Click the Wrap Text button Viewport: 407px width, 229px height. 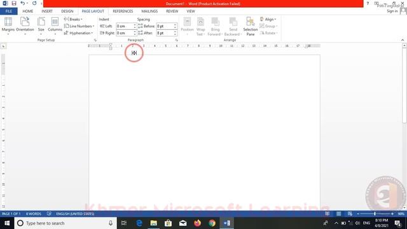coord(200,26)
